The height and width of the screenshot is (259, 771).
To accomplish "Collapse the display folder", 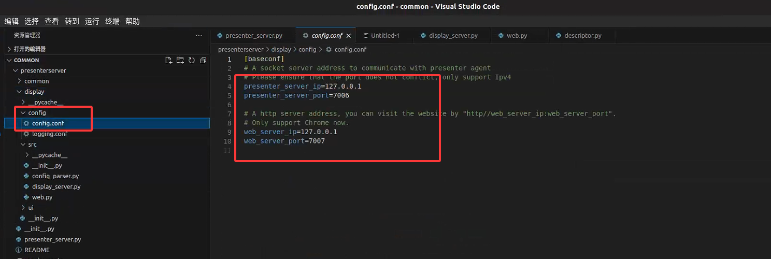I will point(107,92).
